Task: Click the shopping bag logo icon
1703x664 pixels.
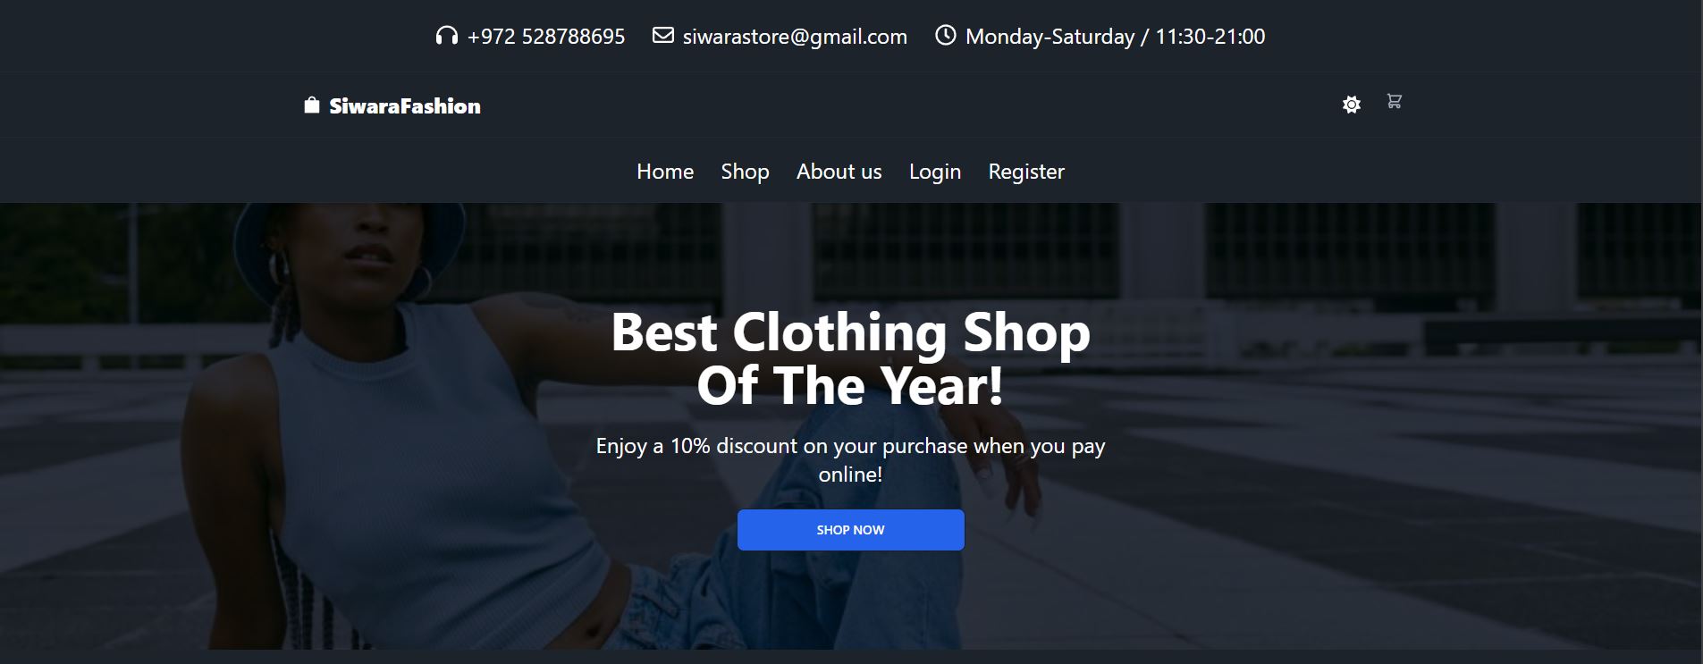Action: (x=311, y=105)
